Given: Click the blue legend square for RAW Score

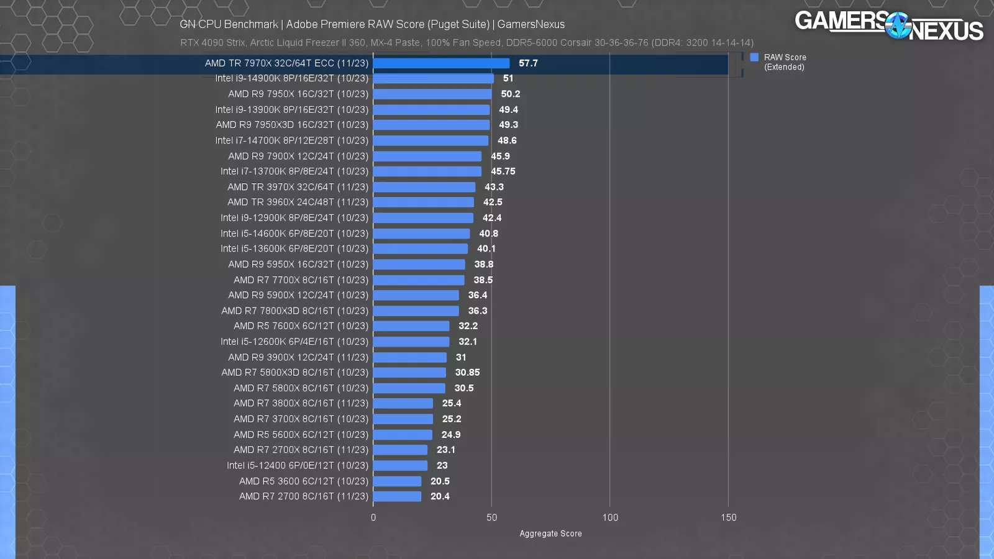Looking at the screenshot, I should point(755,57).
